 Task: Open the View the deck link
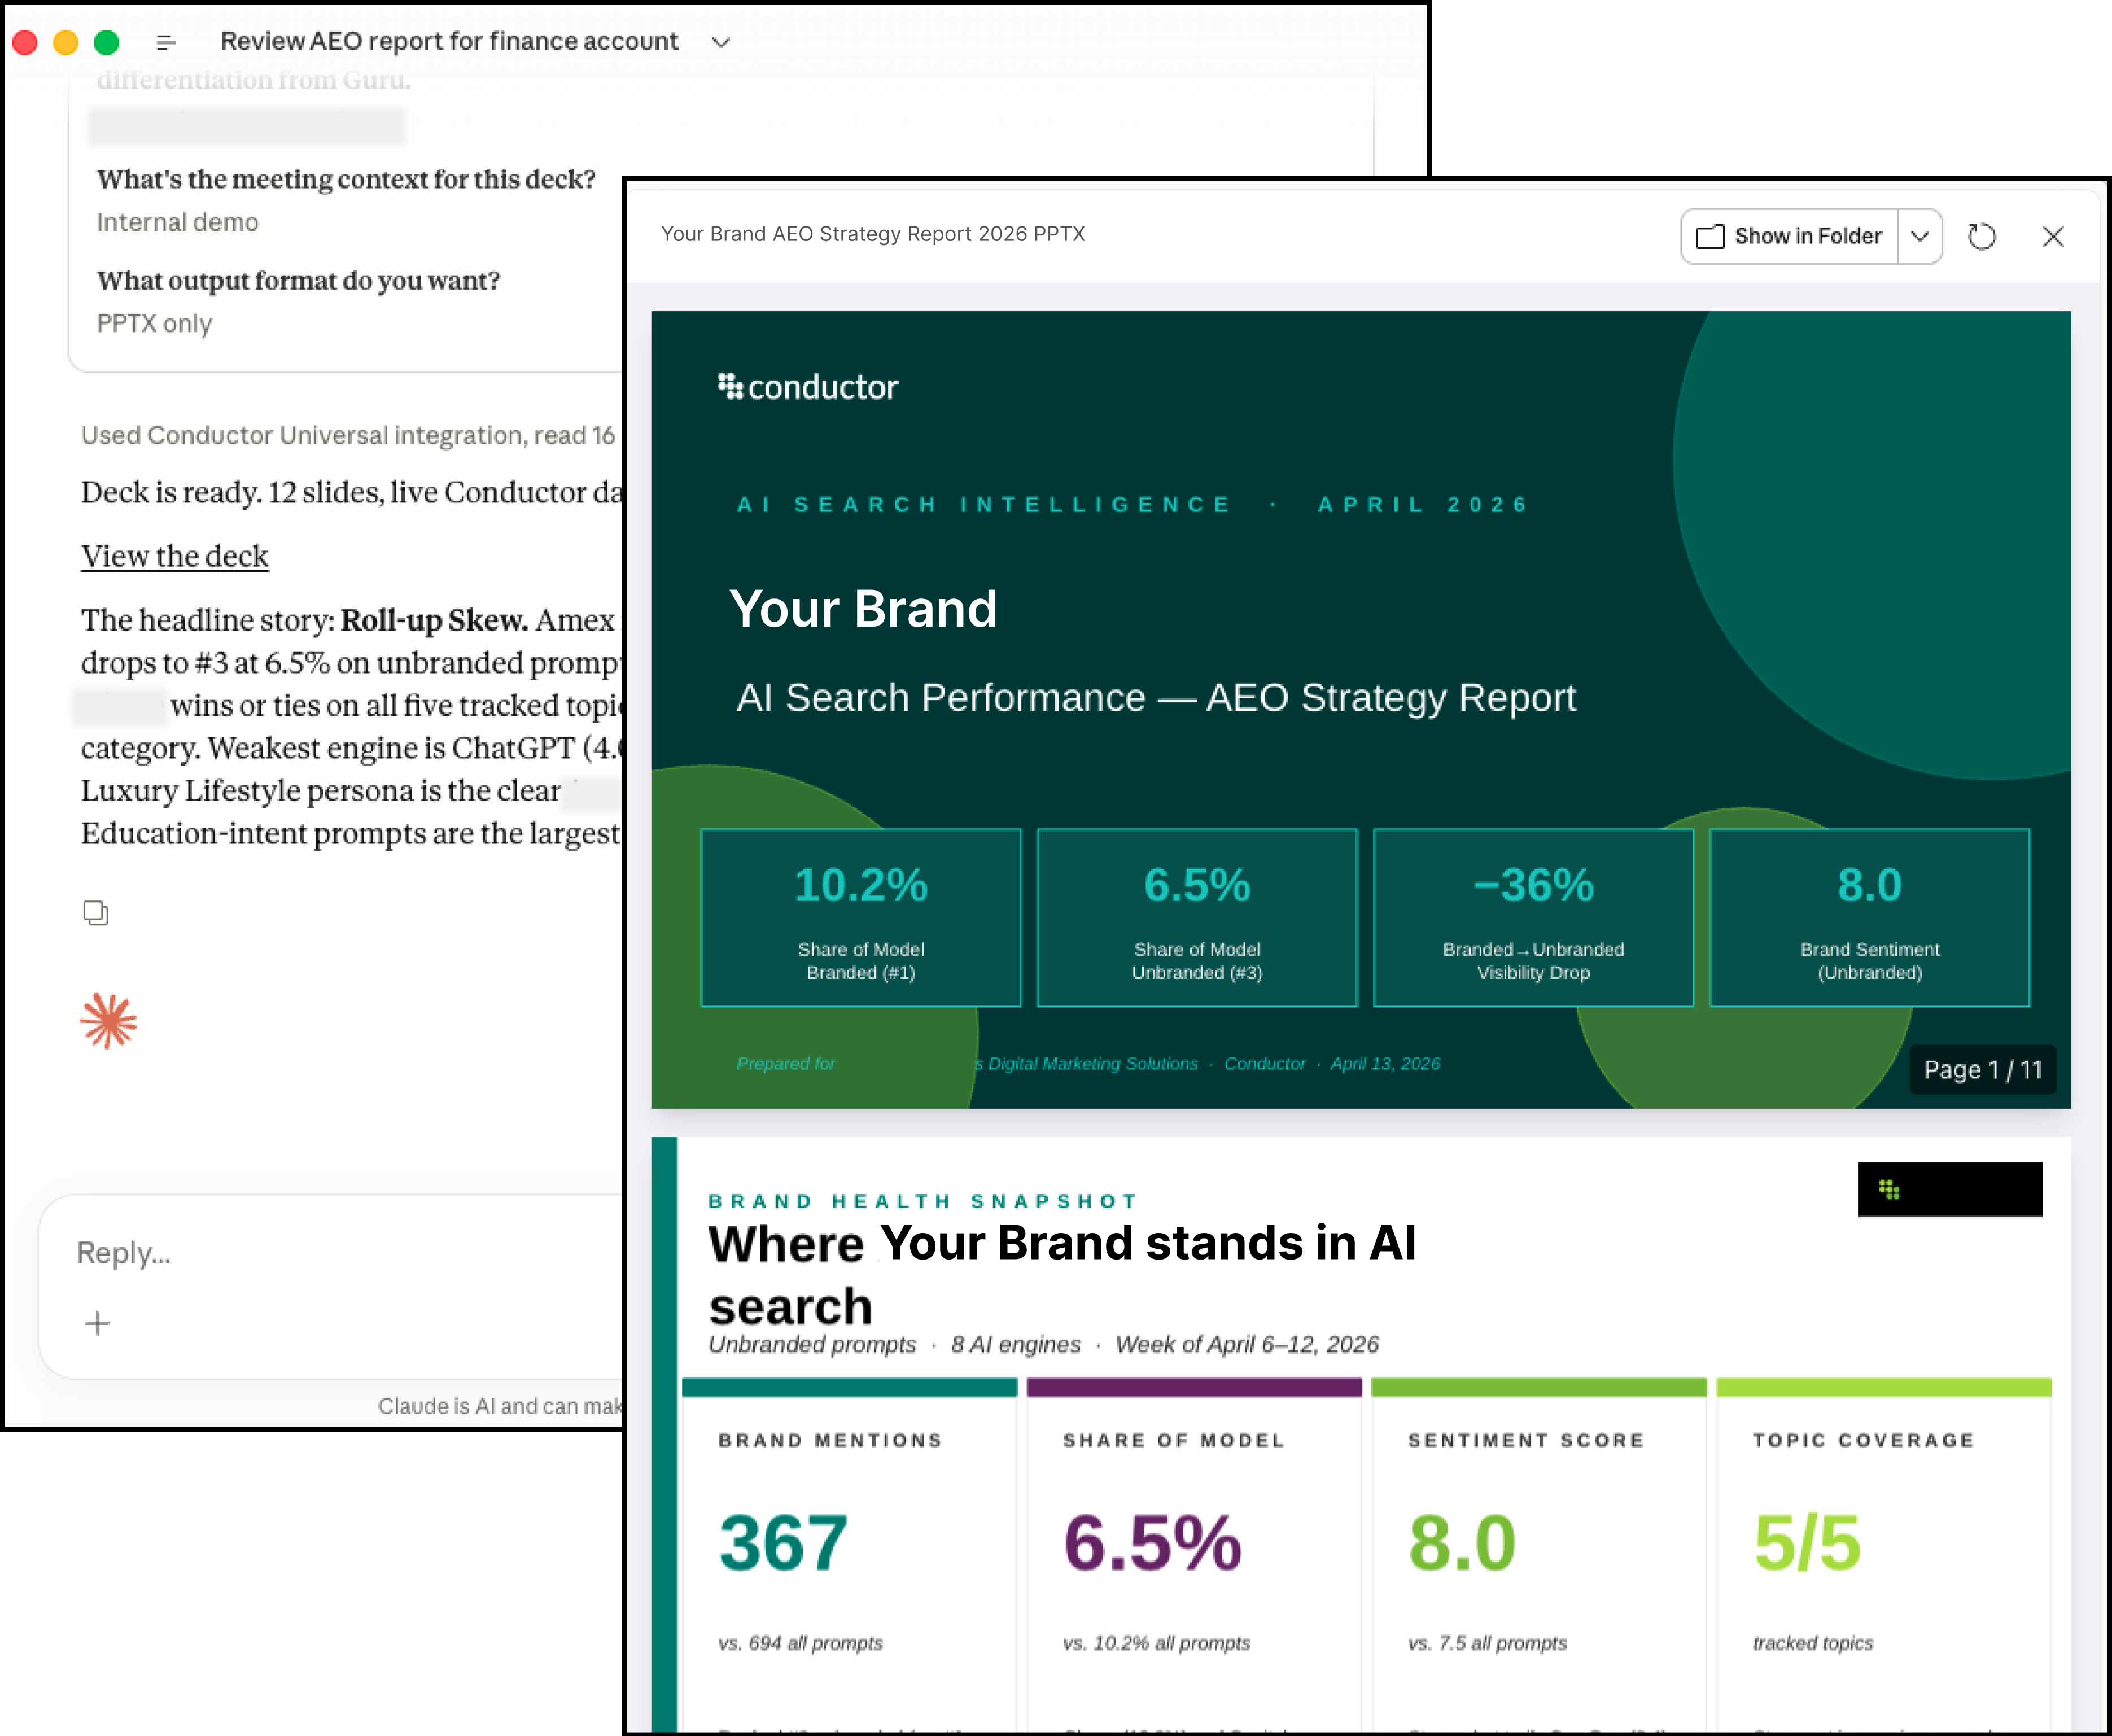click(x=174, y=556)
